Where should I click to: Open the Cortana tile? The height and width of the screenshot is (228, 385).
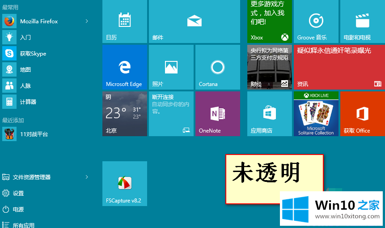[218, 67]
